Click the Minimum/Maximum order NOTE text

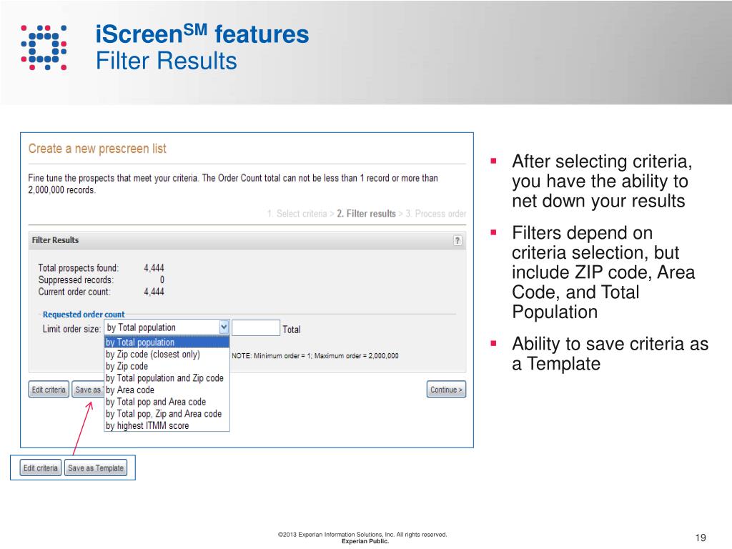(315, 356)
